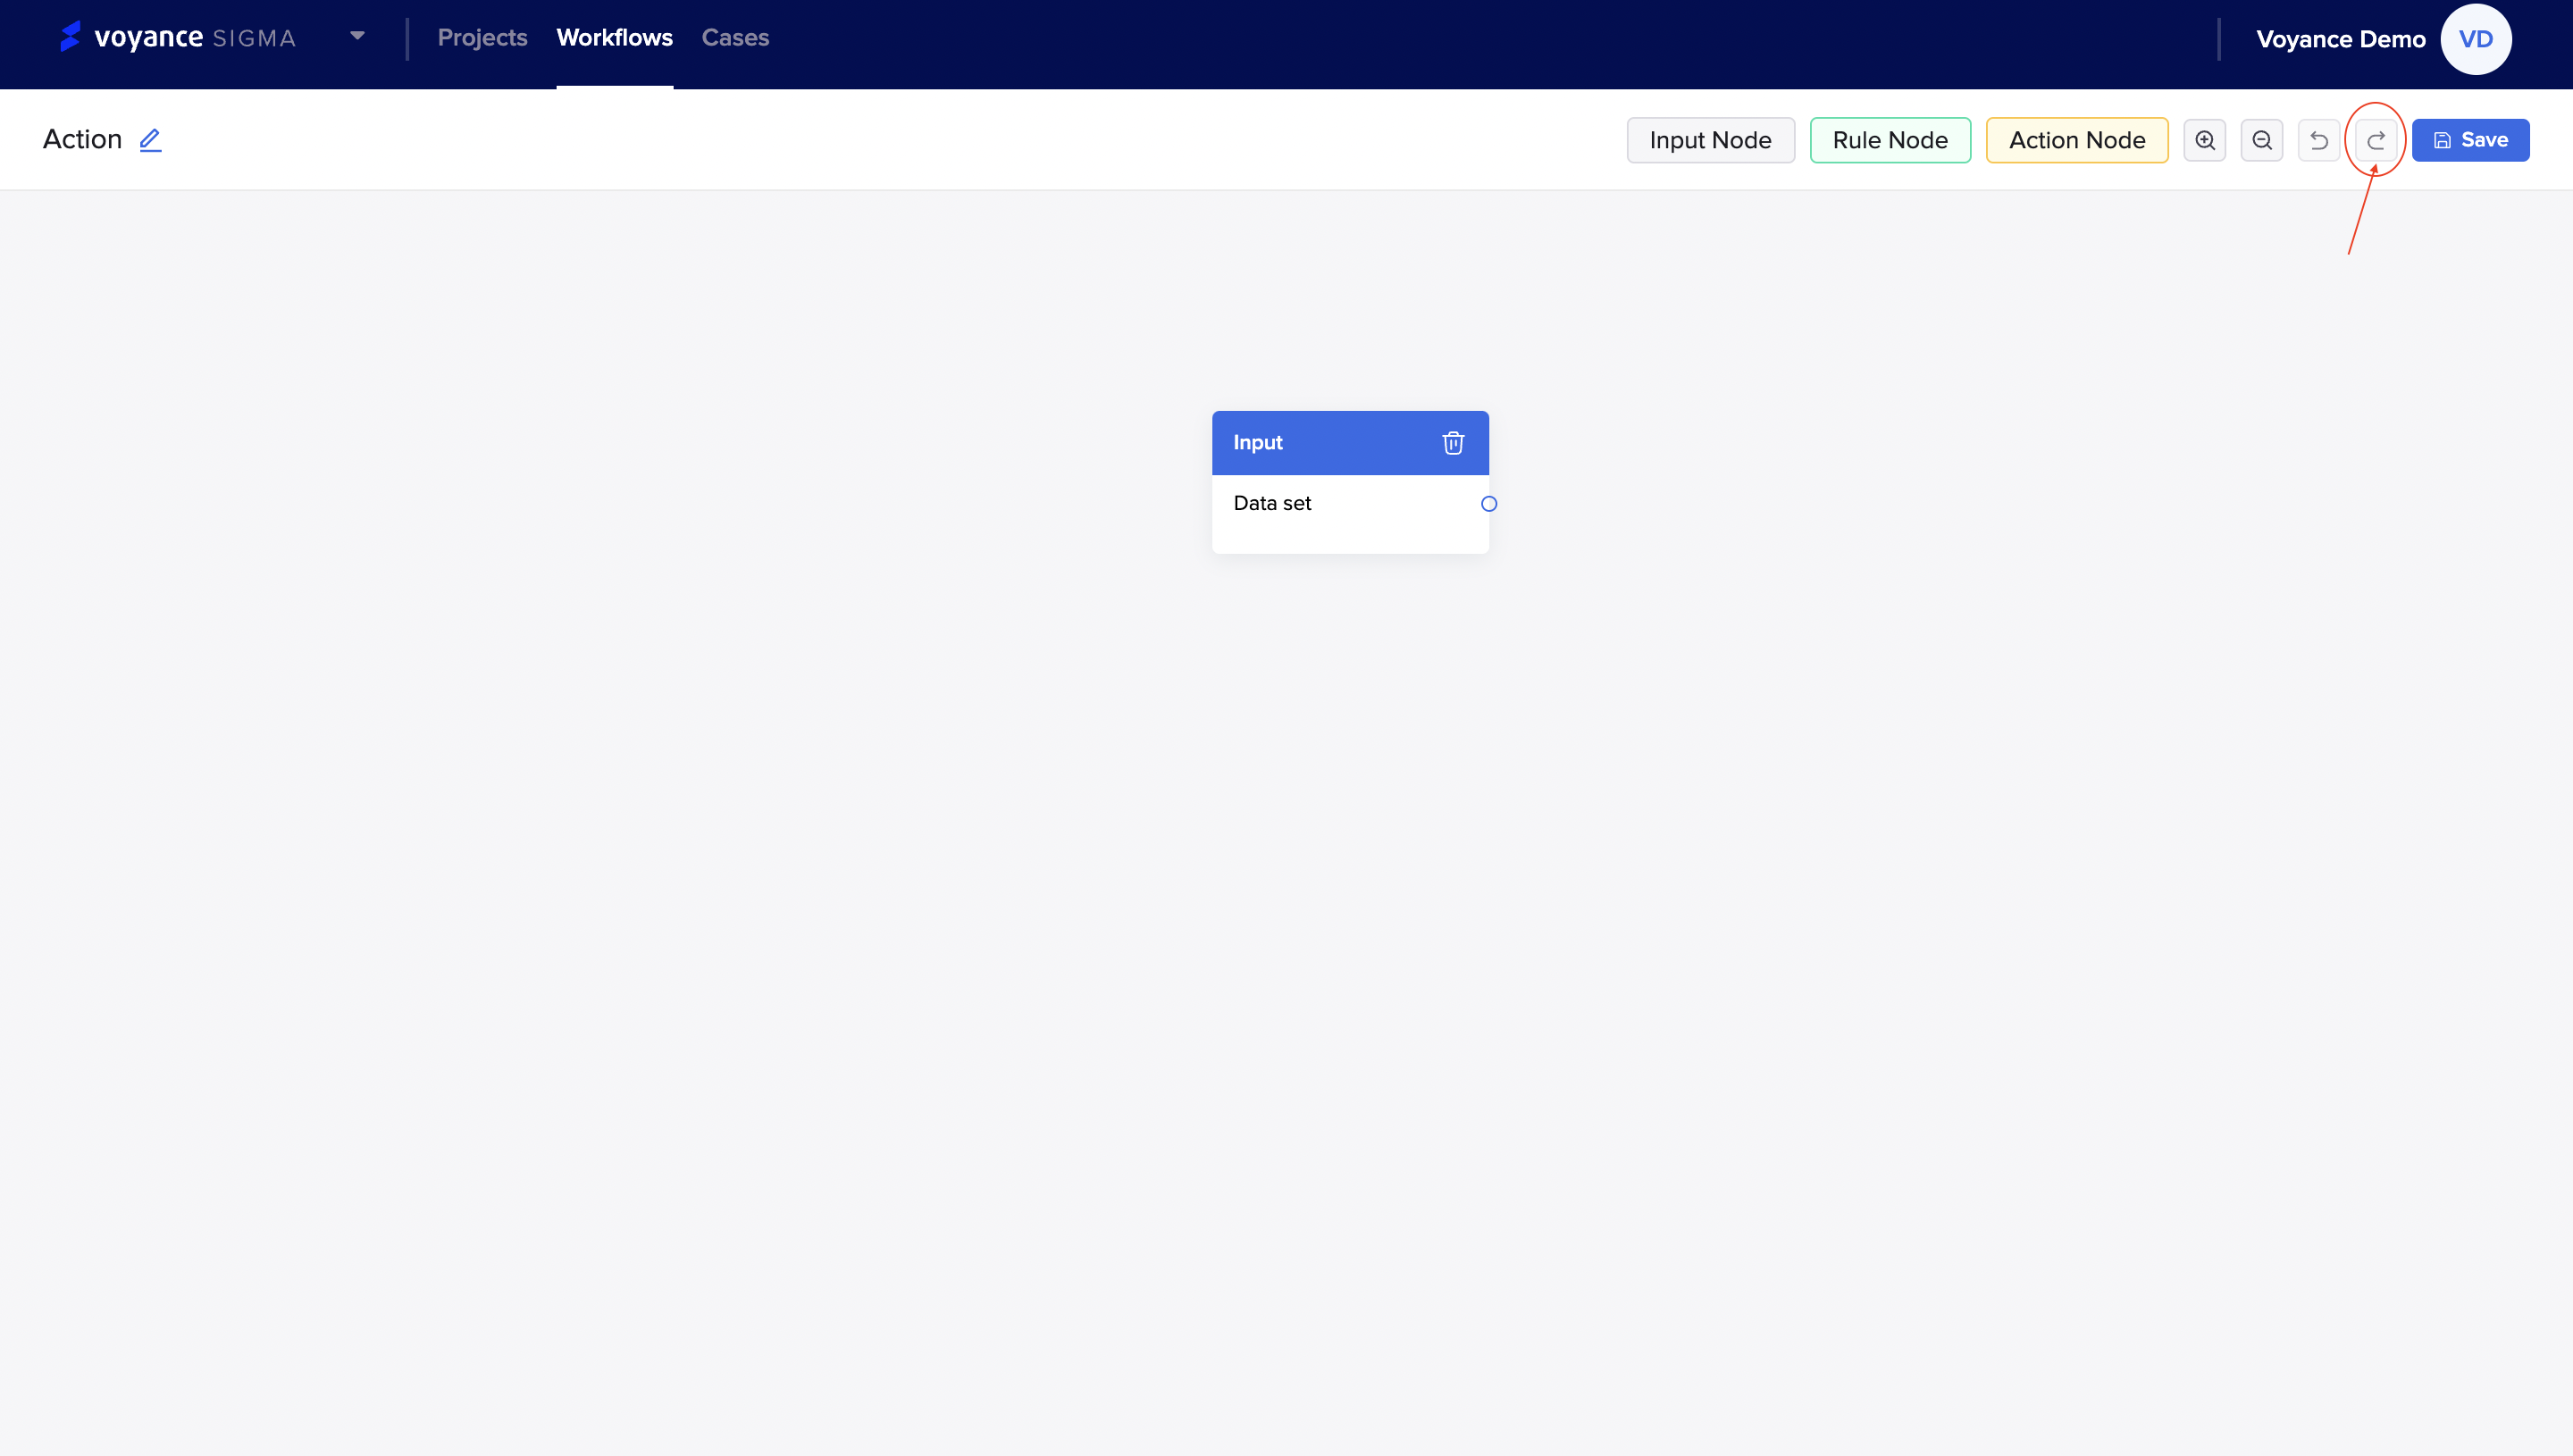Select the Data set field text
This screenshot has height=1456, width=2573.
[x=1272, y=503]
